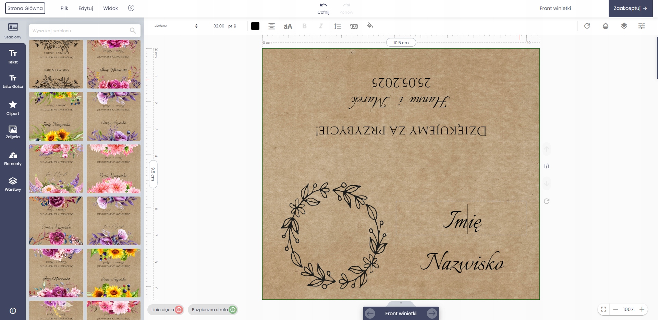Toggle italic formatting
The width and height of the screenshot is (658, 320).
coord(321,26)
